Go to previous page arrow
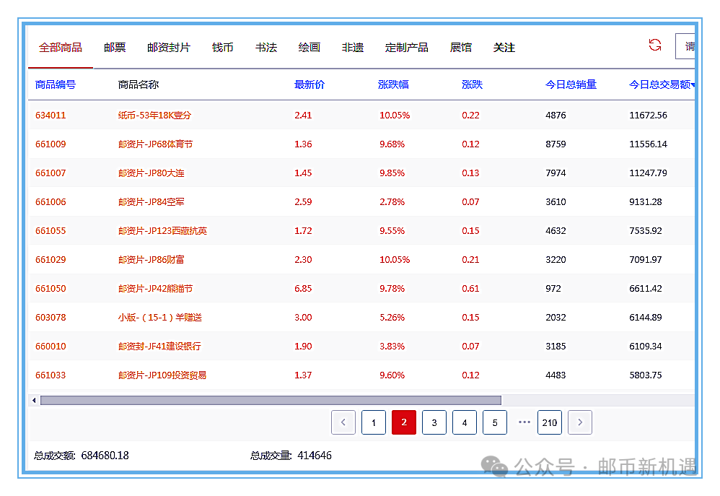Screen dimensions: 720x496 pyautogui.click(x=343, y=422)
